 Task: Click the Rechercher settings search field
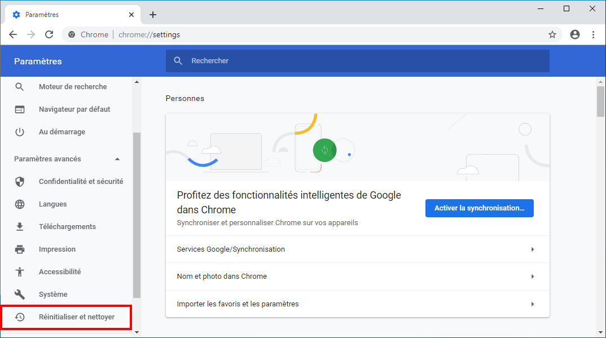click(358, 60)
